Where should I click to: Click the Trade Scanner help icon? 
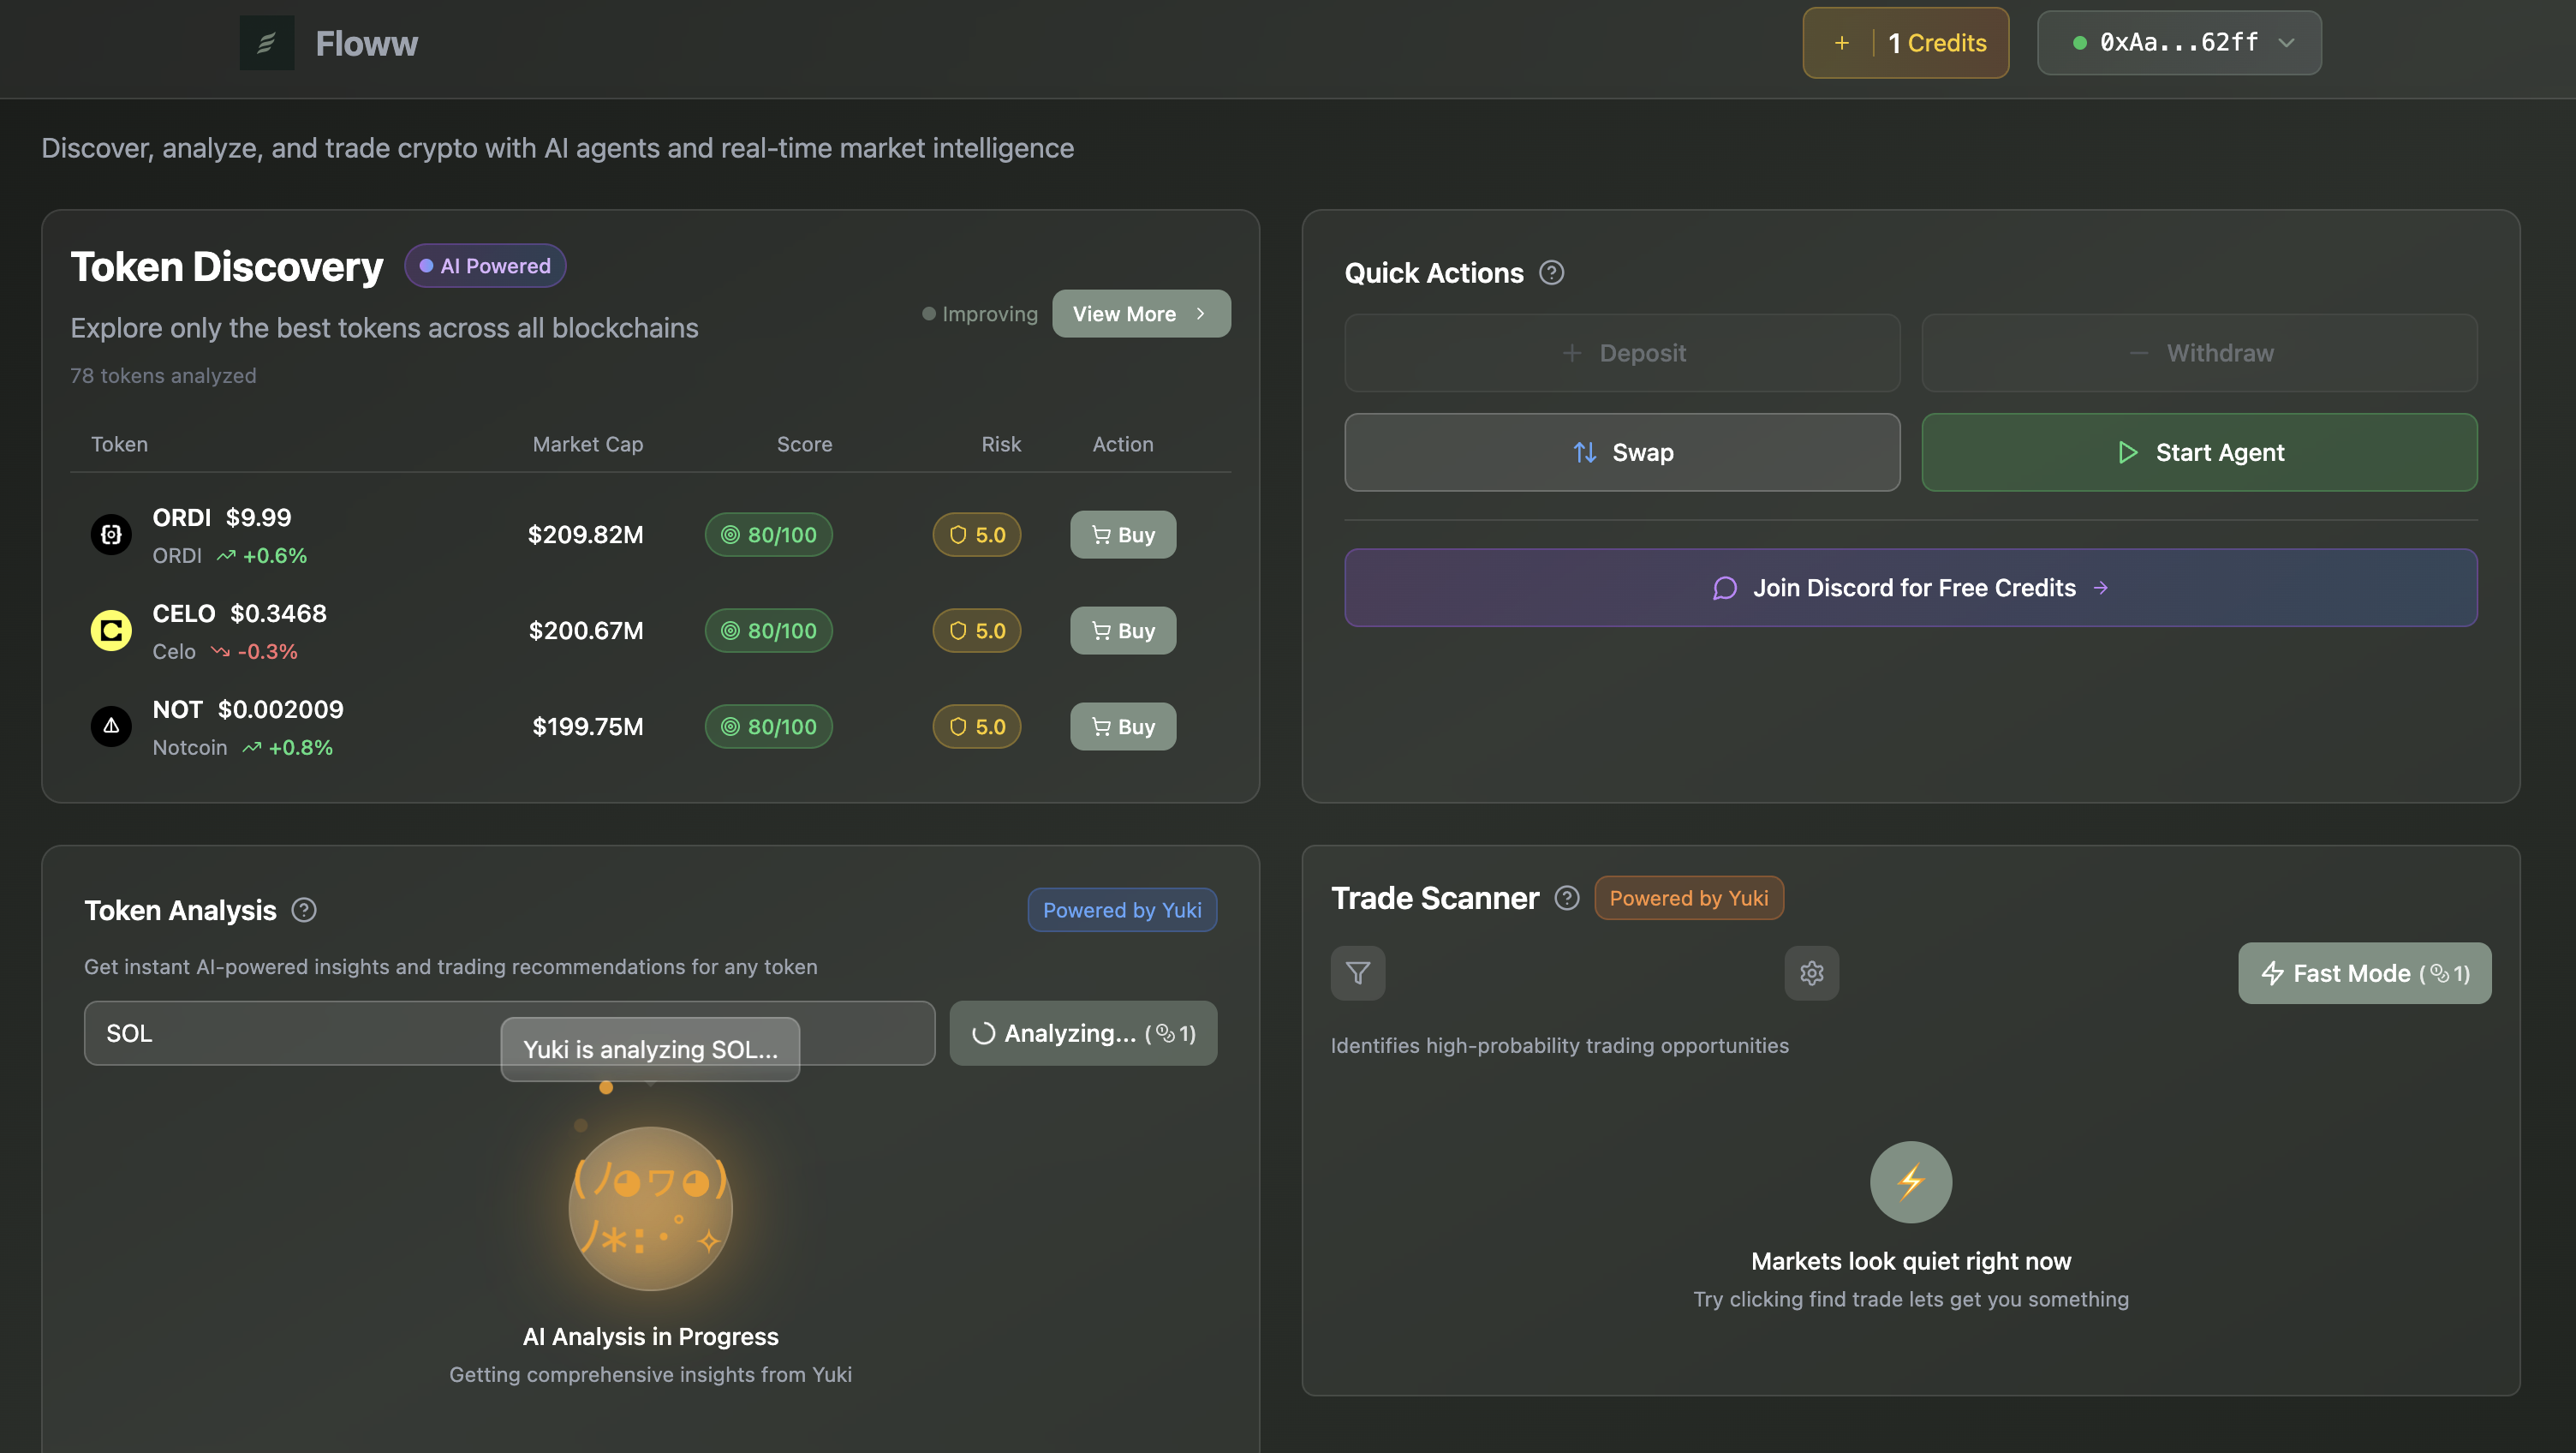pyautogui.click(x=1566, y=898)
